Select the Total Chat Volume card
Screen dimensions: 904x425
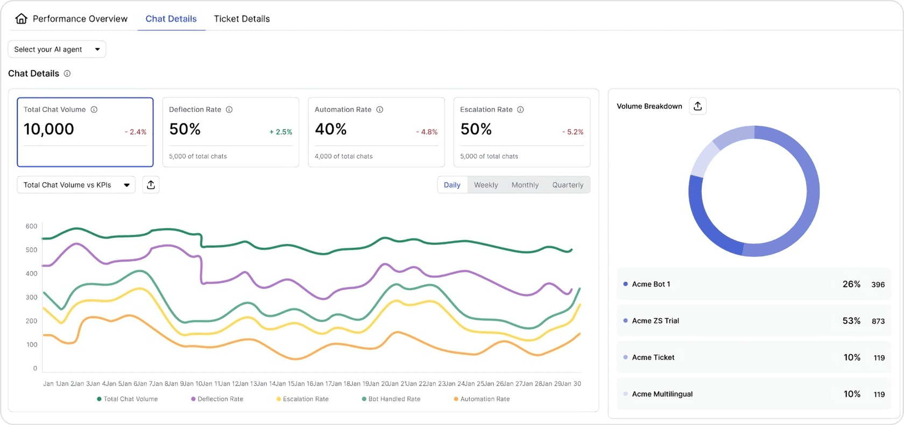click(85, 132)
